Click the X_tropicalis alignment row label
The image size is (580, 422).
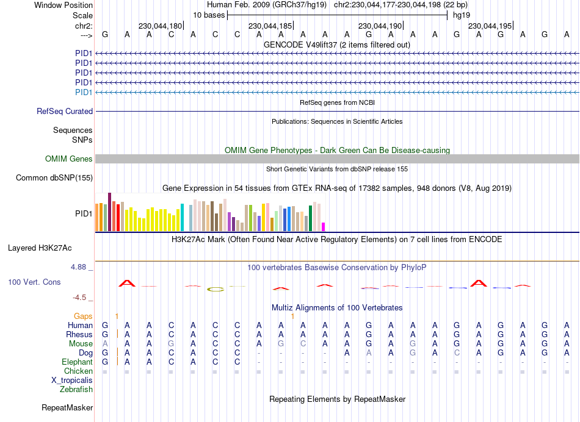[x=72, y=381]
